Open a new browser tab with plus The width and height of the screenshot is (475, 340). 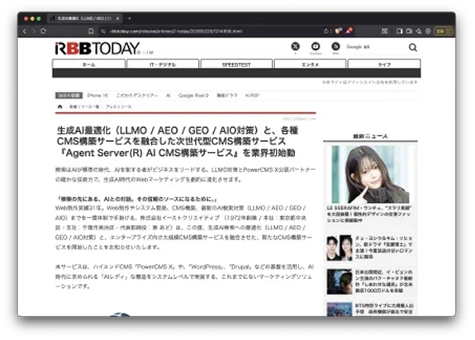[x=130, y=18]
